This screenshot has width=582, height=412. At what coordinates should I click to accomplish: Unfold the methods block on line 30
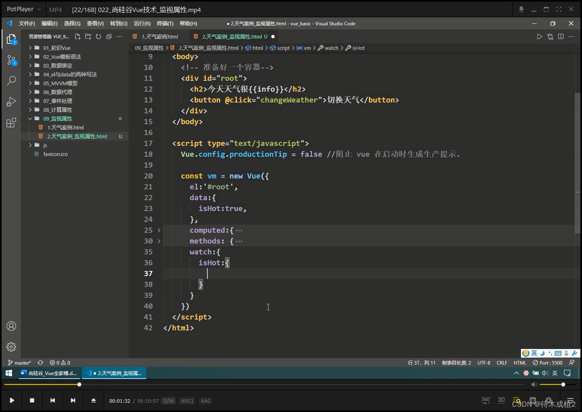(159, 241)
